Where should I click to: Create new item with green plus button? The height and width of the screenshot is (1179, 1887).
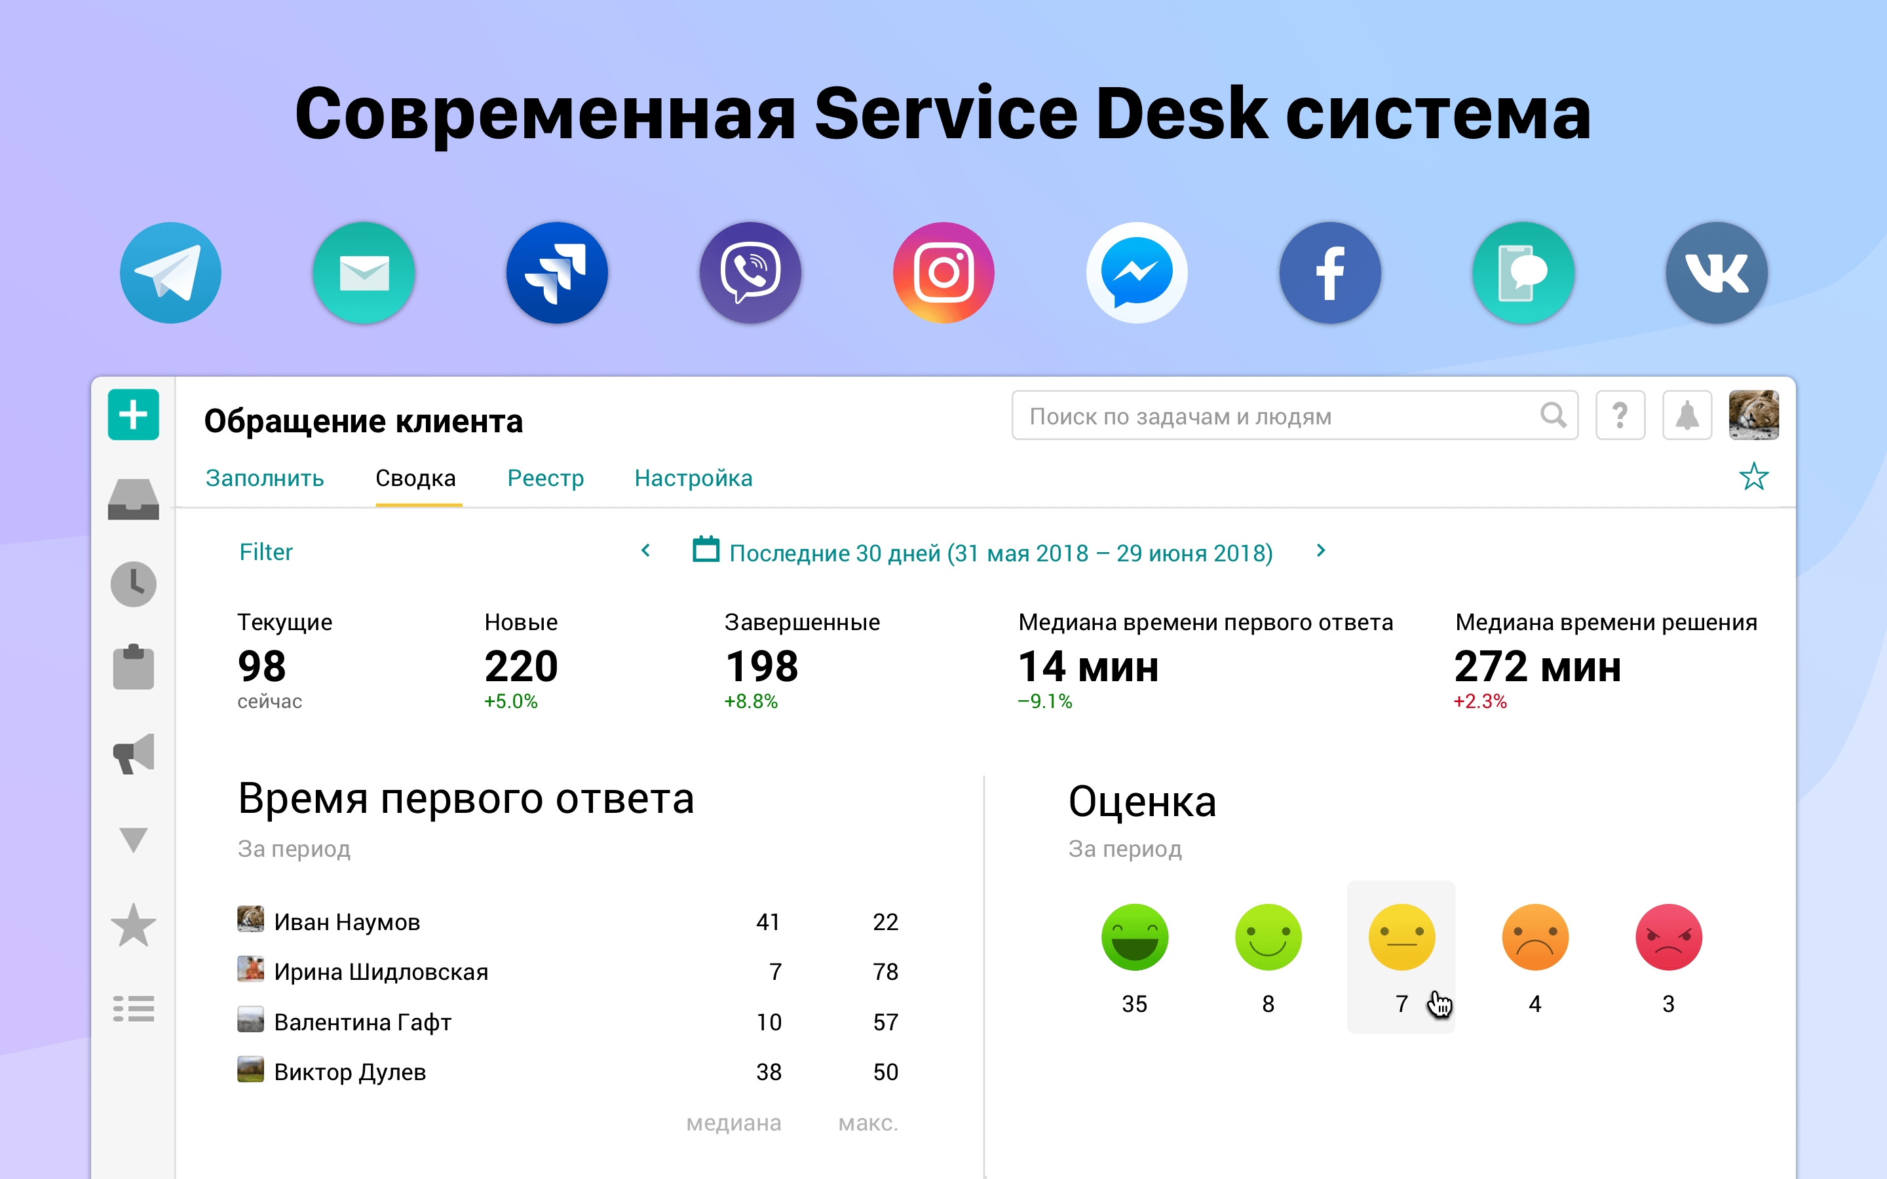click(x=134, y=415)
